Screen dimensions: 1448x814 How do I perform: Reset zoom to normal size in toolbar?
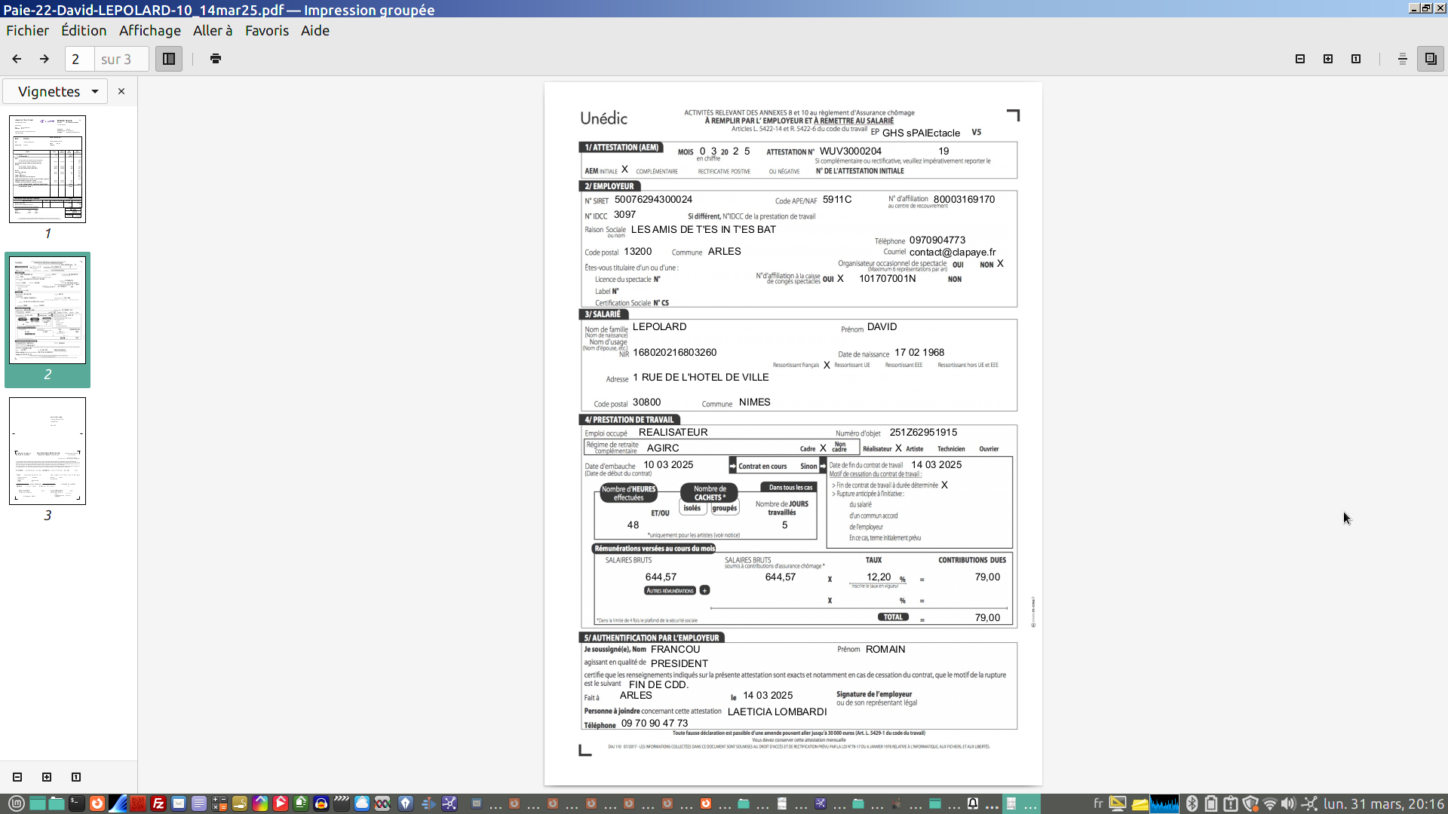(1356, 59)
